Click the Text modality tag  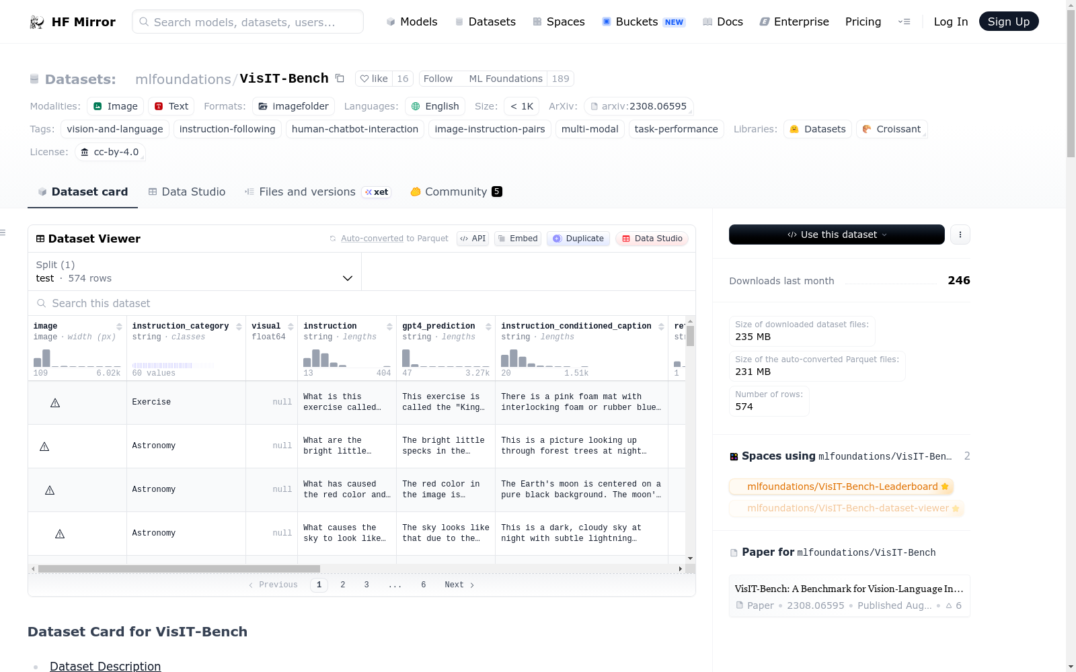tap(171, 106)
